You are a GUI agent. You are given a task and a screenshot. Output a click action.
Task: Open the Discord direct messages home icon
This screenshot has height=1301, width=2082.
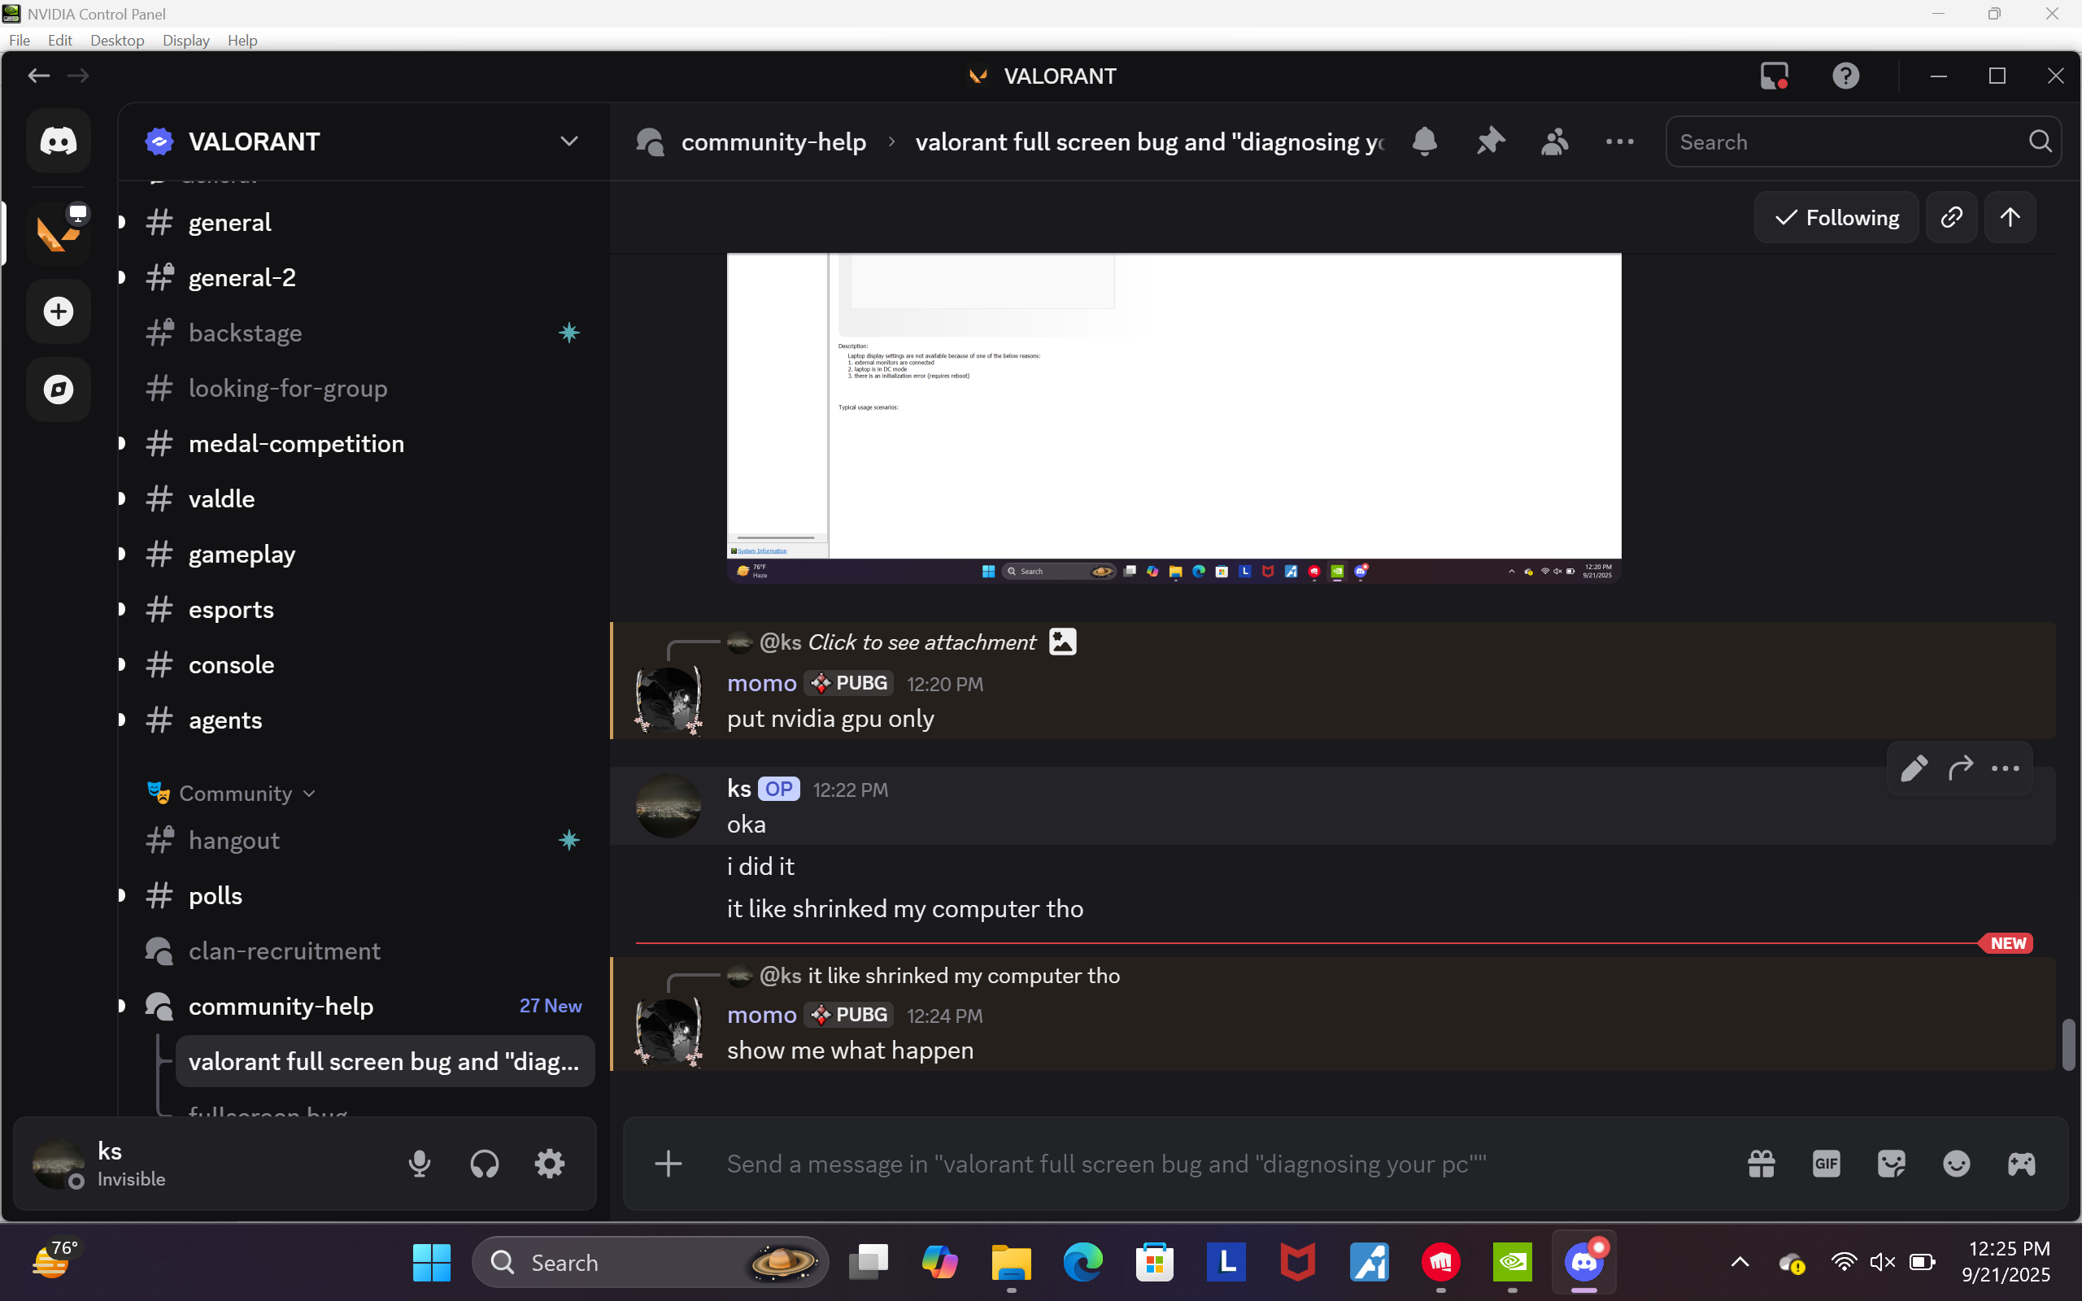tap(59, 141)
